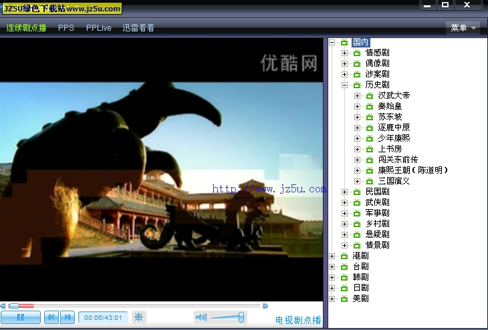
Task: Expand the 悬疑剧 category
Action: (344, 235)
